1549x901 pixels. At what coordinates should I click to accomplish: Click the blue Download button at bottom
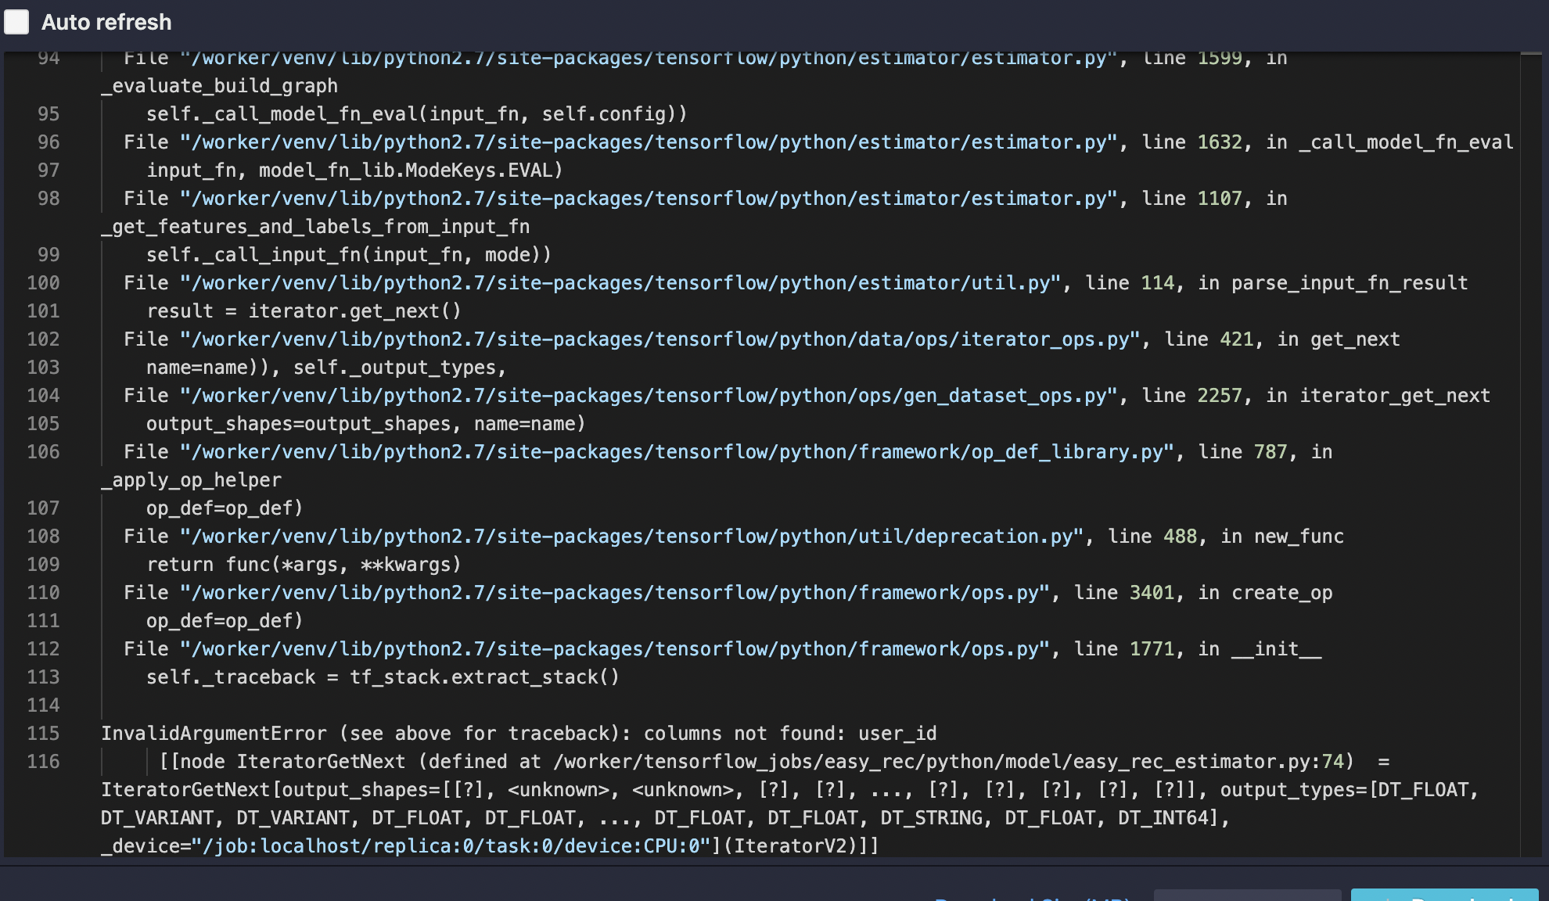1444,895
